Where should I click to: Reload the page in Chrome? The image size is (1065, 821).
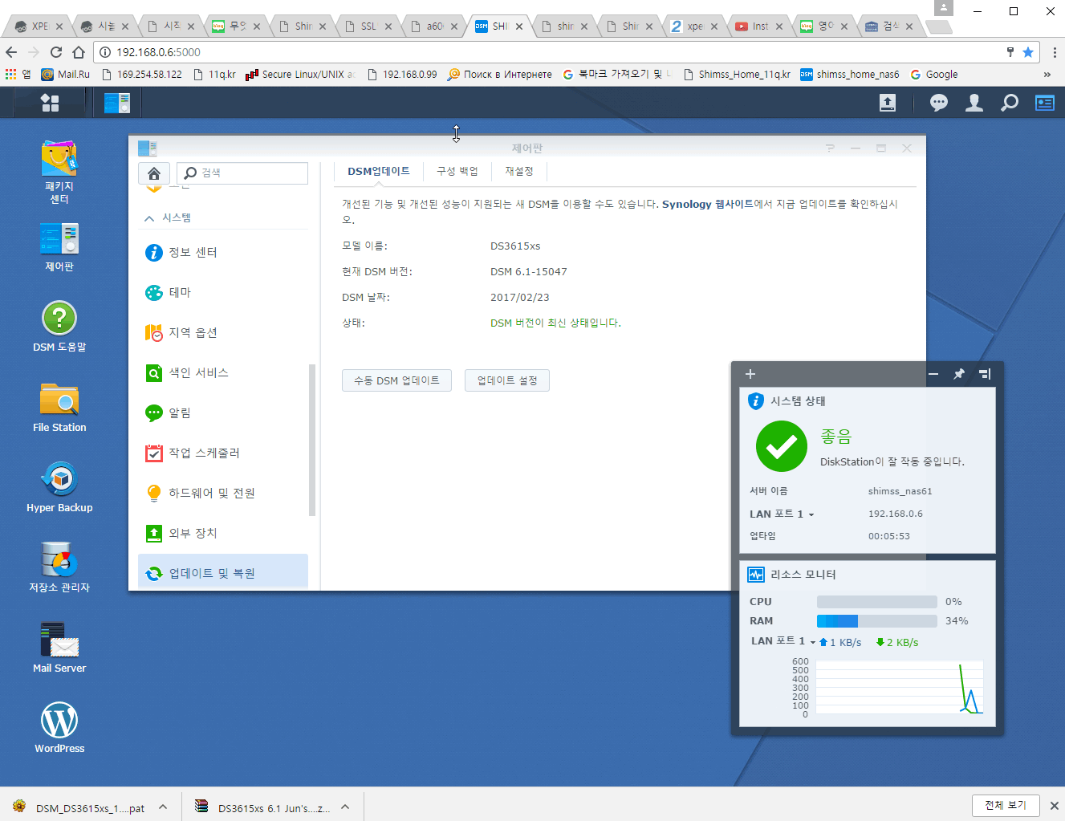pyautogui.click(x=56, y=52)
